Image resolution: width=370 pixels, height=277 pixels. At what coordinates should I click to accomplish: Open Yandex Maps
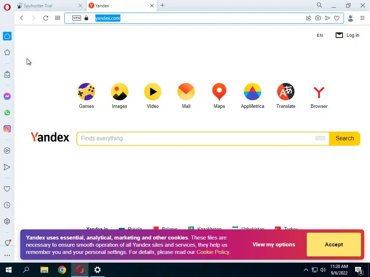pos(219,96)
